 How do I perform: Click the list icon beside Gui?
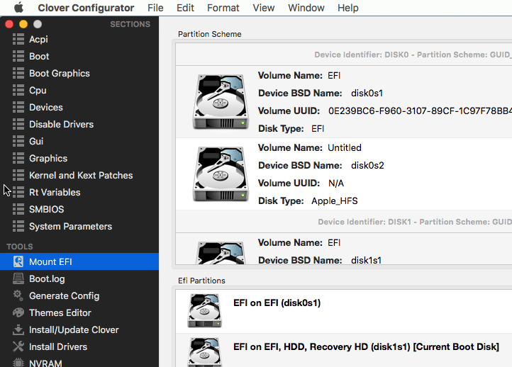click(18, 141)
